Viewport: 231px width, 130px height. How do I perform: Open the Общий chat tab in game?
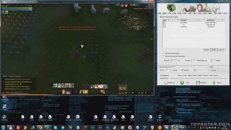[5, 76]
